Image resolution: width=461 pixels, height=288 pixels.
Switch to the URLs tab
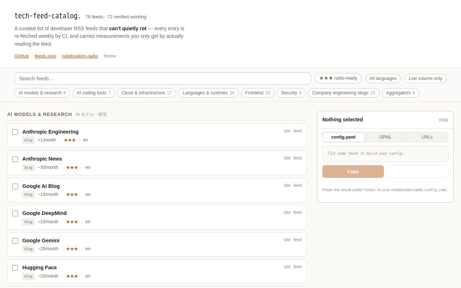click(427, 137)
